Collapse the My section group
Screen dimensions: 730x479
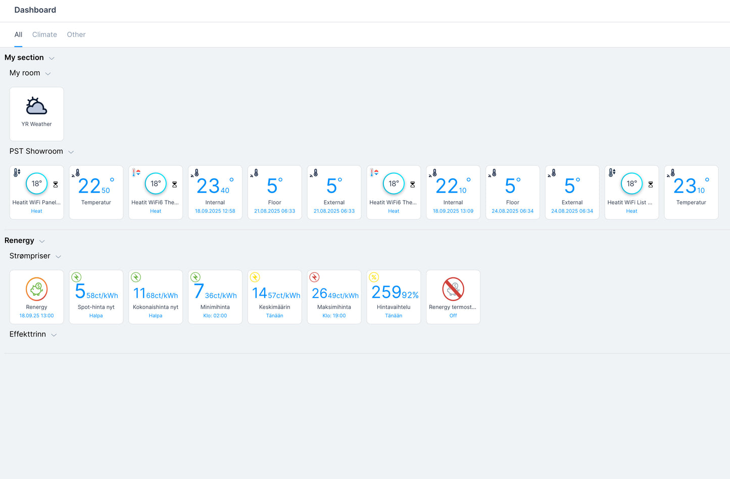click(52, 59)
